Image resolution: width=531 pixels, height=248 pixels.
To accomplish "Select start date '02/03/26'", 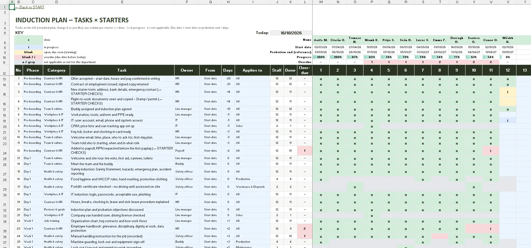I will (x=321, y=47).
